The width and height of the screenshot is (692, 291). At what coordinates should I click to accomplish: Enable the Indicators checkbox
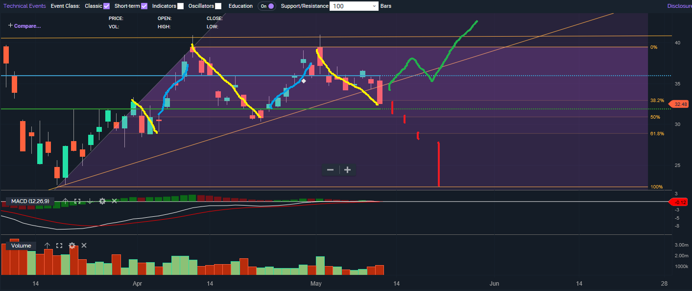click(x=181, y=6)
